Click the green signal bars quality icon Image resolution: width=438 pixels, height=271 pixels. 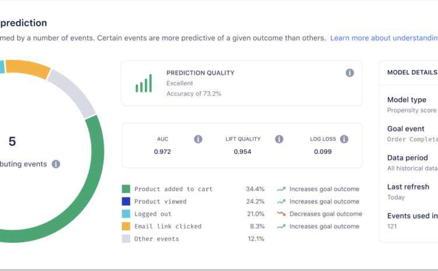[144, 83]
